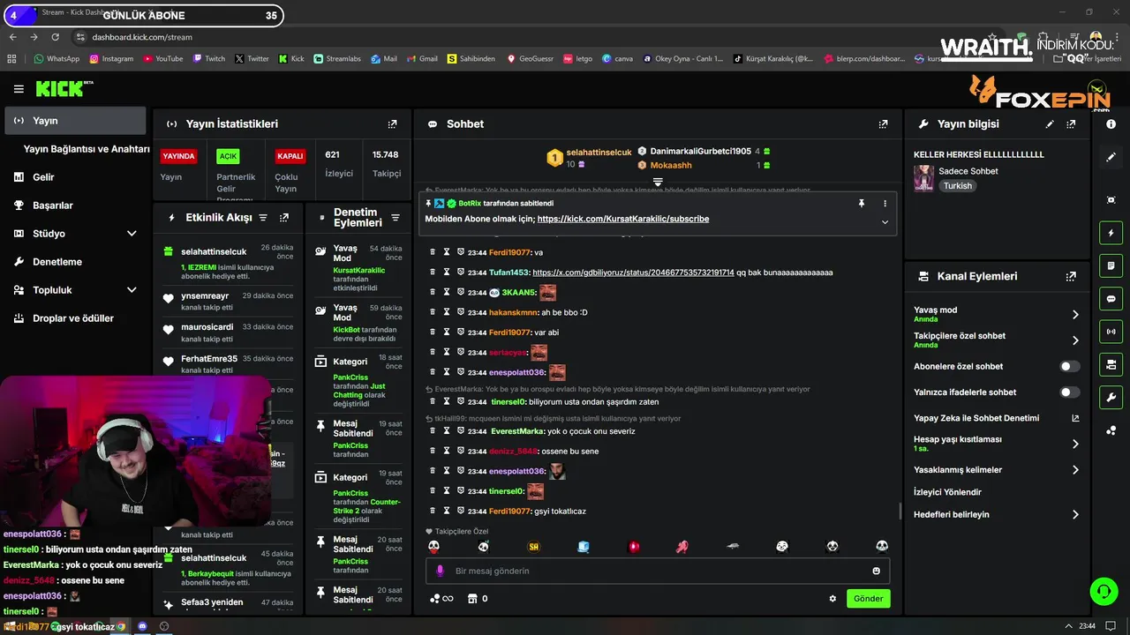
Task: Open the hamburger menu beside Kick logo
Action: [19, 89]
